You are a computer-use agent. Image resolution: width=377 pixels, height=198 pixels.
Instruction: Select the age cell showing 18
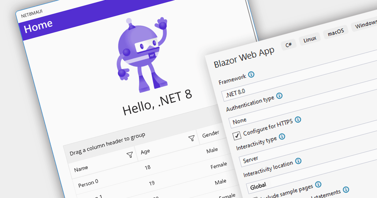click(147, 167)
